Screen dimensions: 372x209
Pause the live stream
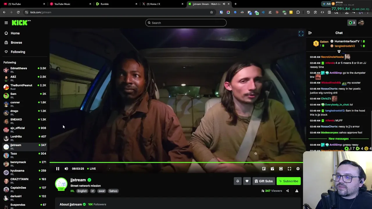(x=58, y=169)
